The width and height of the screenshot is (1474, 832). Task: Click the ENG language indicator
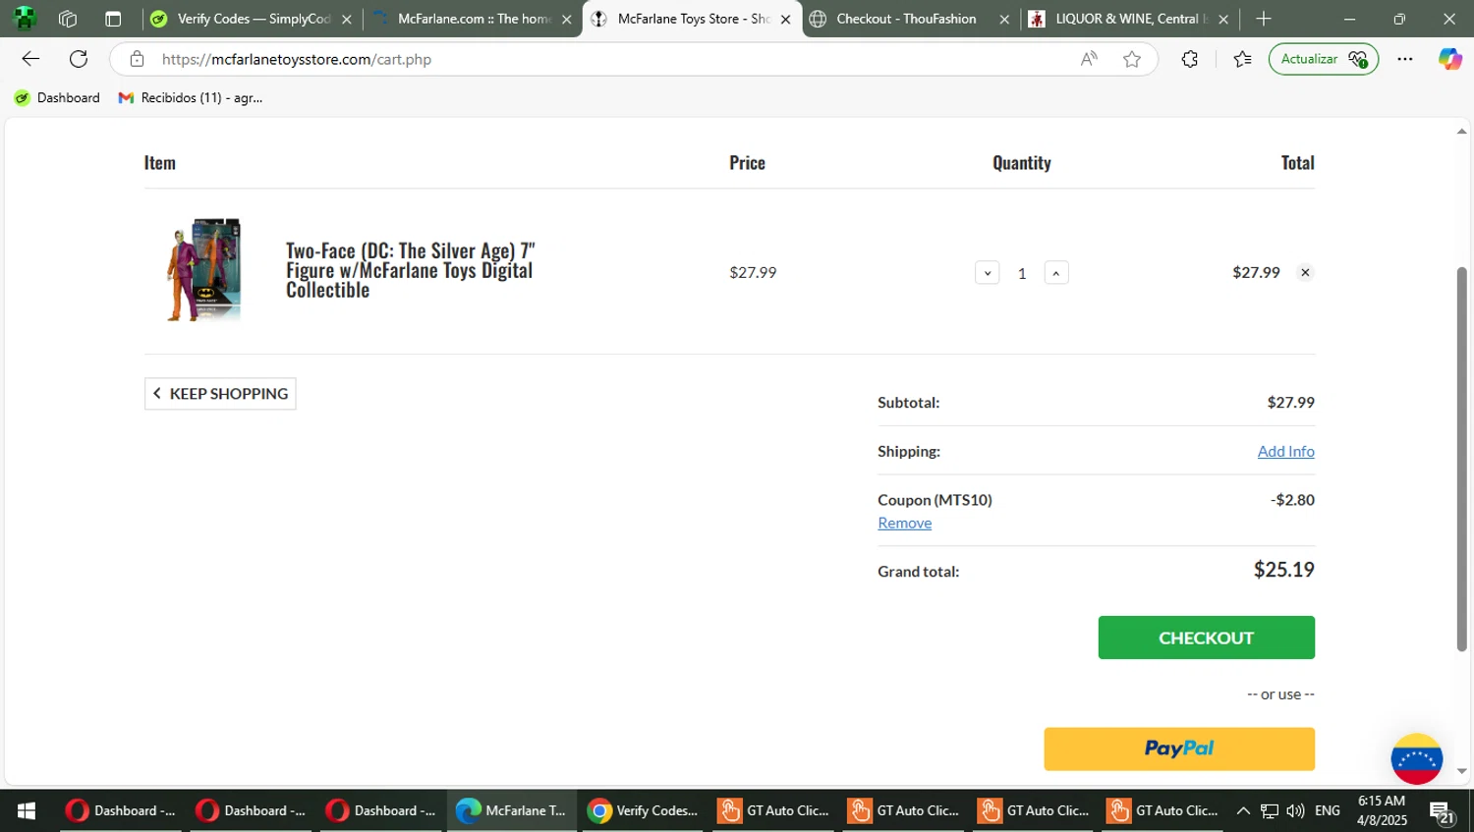(x=1328, y=810)
